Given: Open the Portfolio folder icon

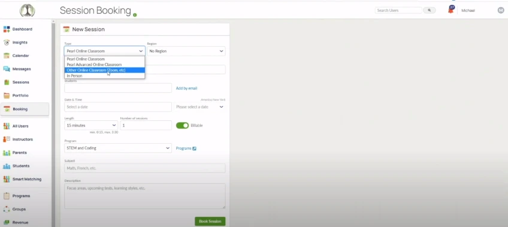Looking at the screenshot, I should [7, 95].
